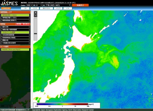Screen dimensions: 153x111
Task: Open the month dropdown showing 4
Action: (39, 5)
